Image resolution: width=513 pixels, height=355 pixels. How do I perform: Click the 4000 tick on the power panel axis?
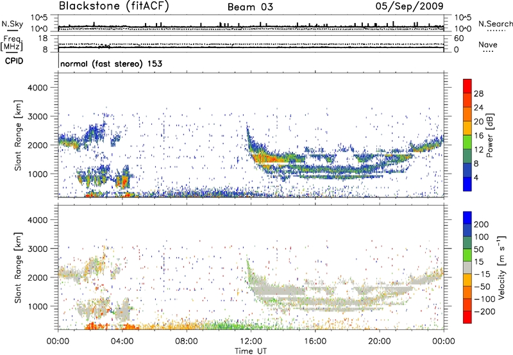37,88
